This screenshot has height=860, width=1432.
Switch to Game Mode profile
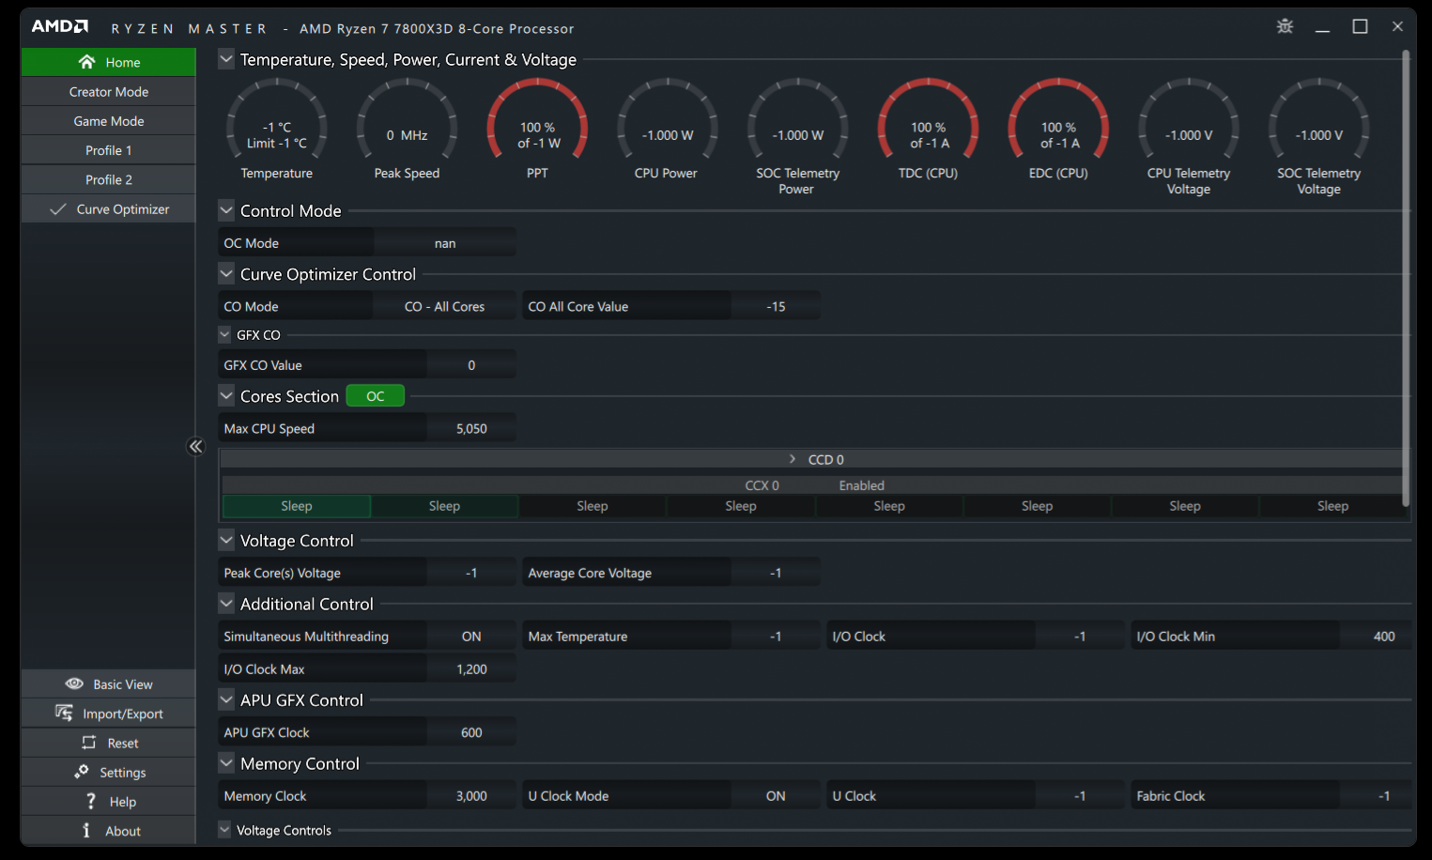click(x=109, y=121)
